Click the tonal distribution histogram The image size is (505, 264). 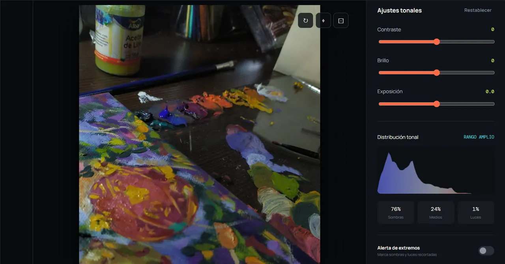pos(436,171)
